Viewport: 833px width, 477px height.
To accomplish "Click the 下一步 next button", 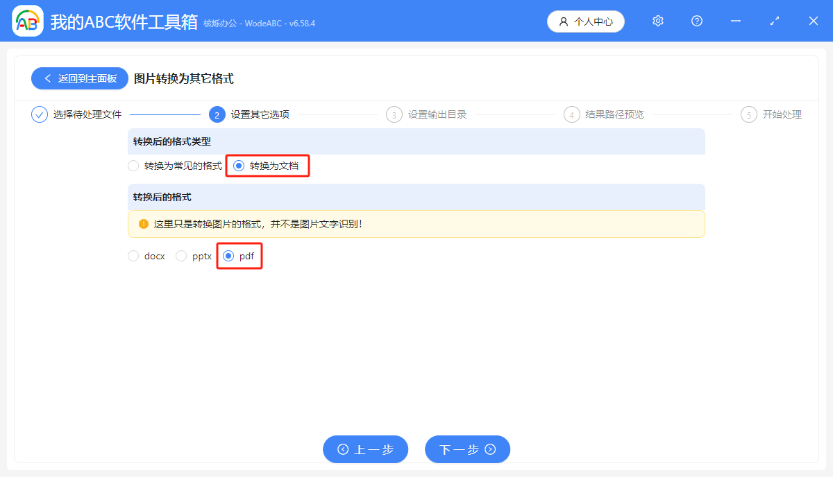I will [x=467, y=449].
